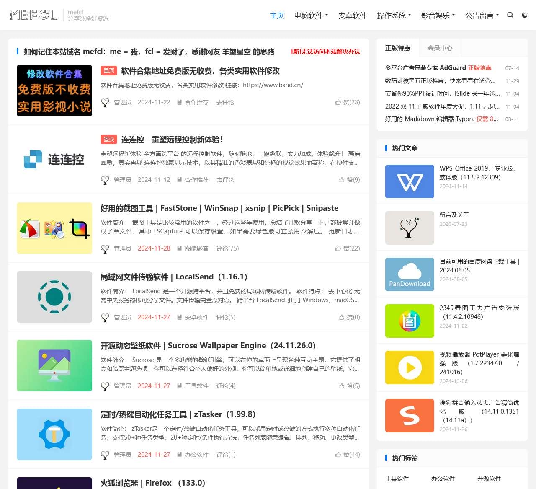
Task: Like the zTasker post 赞(14)
Action: 348,455
